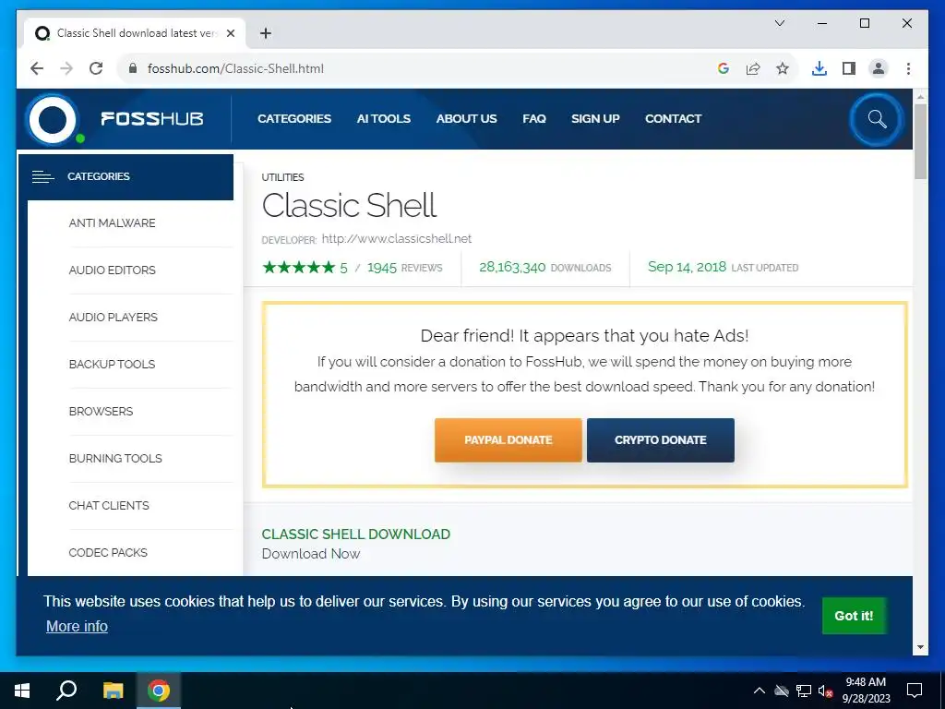Accept cookies with Got it!

854,616
